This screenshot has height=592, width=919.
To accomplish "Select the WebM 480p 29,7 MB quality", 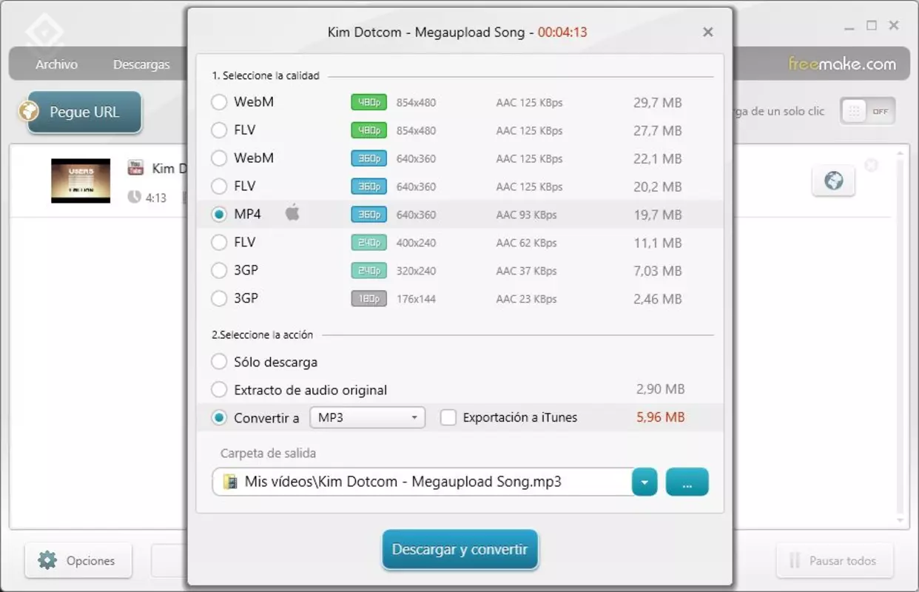I will coord(219,102).
